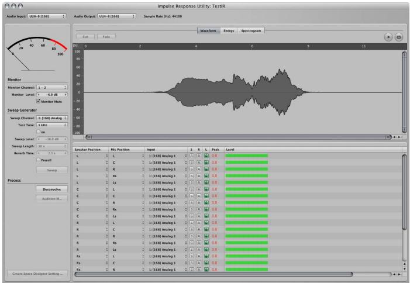Click Create Space Designer Setting button
This screenshot has width=410, height=283.
pos(37,274)
